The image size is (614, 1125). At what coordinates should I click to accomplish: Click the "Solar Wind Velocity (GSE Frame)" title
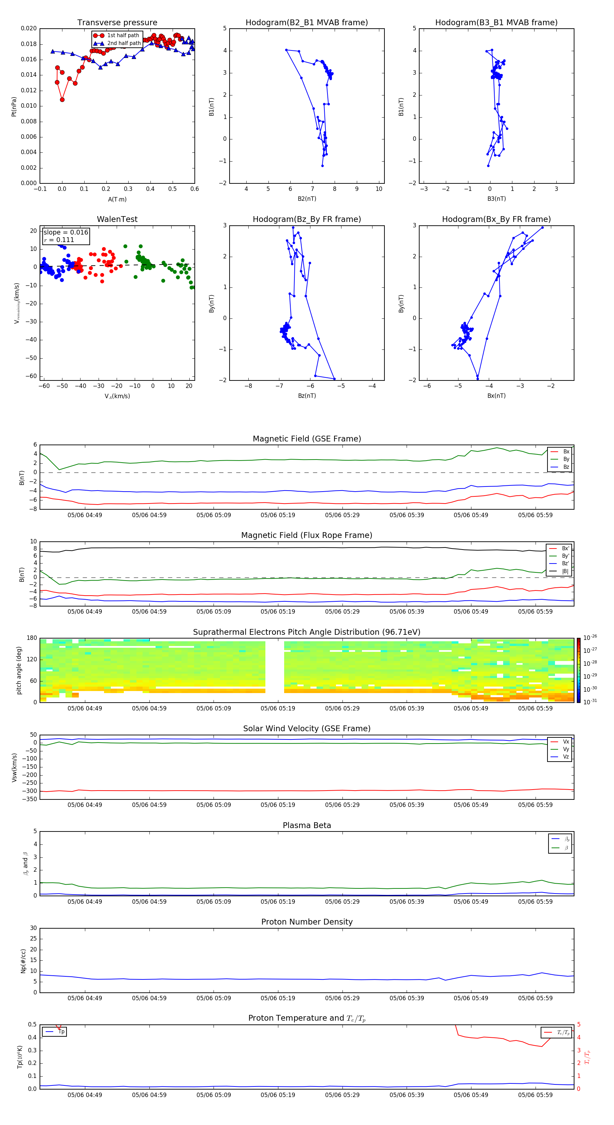[x=307, y=729]
